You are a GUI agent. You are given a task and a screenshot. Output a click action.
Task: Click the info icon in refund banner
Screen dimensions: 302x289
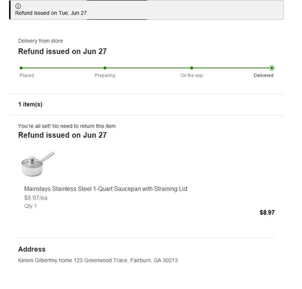point(18,6)
